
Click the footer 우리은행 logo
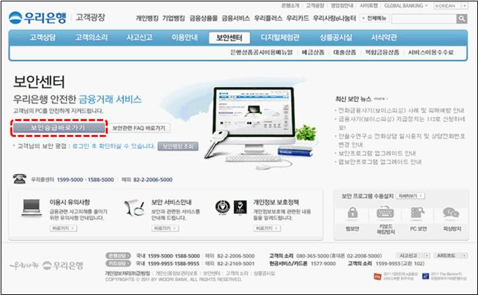pyautogui.click(x=63, y=266)
